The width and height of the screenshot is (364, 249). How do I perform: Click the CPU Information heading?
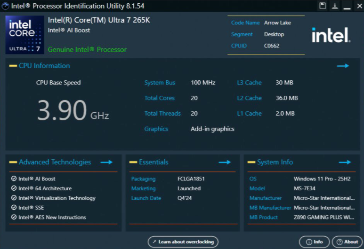click(x=44, y=66)
